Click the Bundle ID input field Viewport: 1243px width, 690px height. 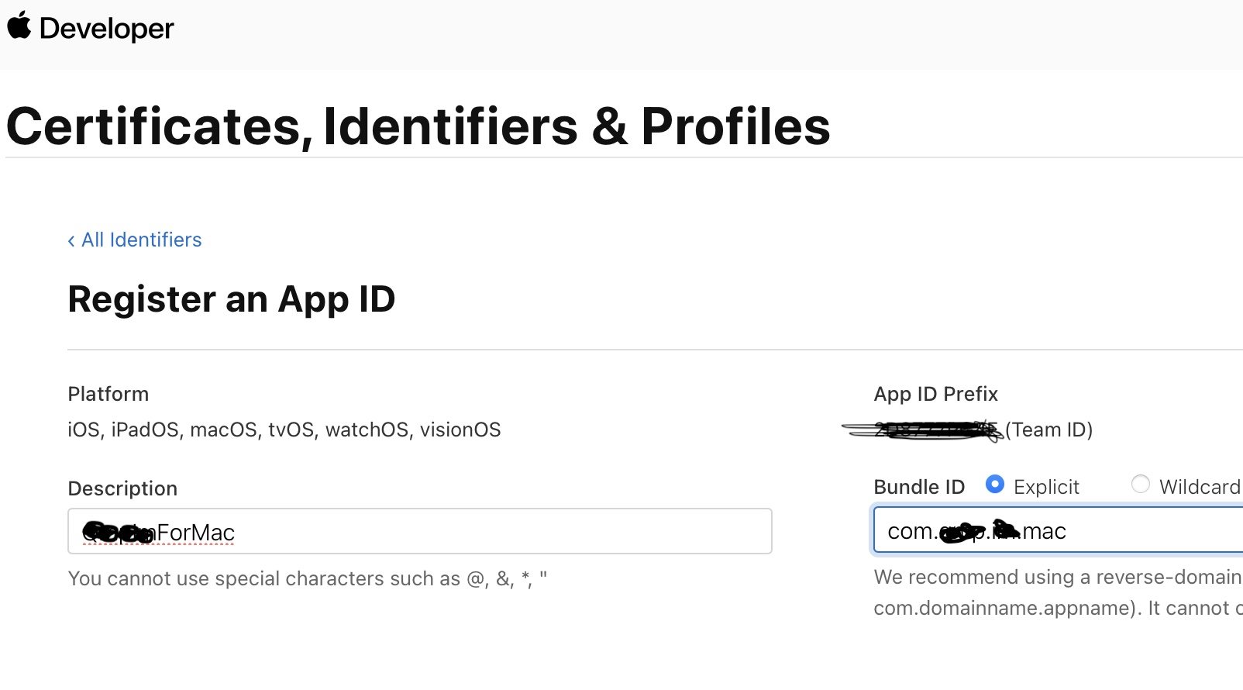(1059, 530)
